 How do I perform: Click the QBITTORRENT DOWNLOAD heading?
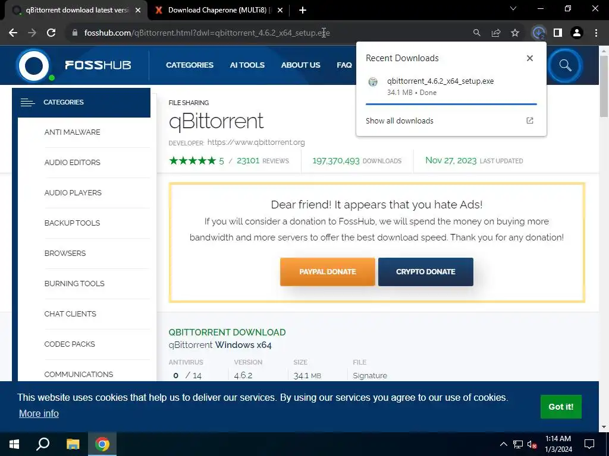coord(227,332)
